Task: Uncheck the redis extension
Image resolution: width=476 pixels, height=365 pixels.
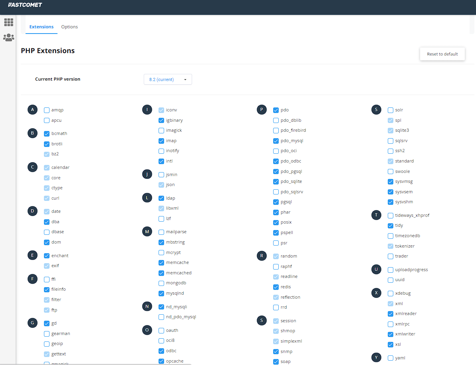Action: 276,287
